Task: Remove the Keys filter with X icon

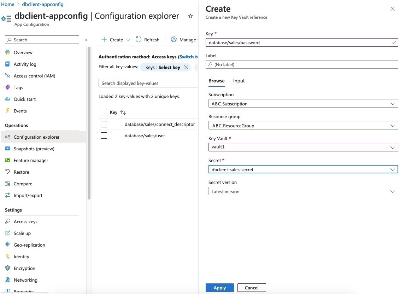Action: [186, 67]
